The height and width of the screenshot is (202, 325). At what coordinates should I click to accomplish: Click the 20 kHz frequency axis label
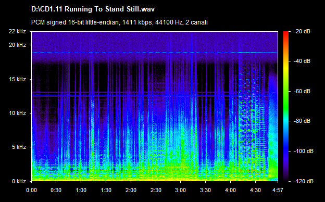pos(17,45)
